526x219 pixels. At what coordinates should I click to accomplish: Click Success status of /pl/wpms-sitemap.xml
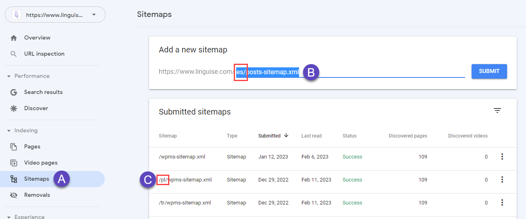pyautogui.click(x=352, y=180)
